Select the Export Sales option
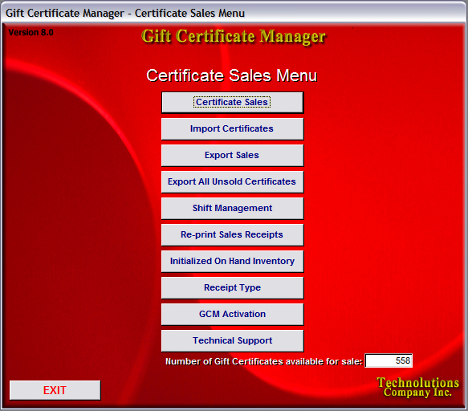This screenshot has height=411, width=468. coord(232,155)
